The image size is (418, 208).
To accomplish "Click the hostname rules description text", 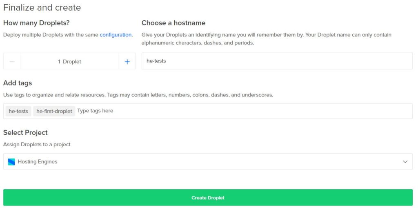I will [x=266, y=39].
